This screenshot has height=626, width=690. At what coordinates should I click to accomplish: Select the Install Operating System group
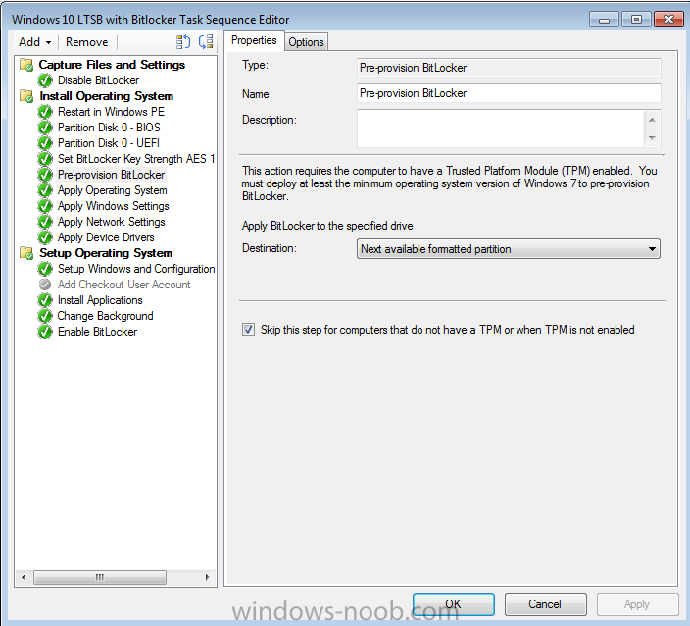pyautogui.click(x=107, y=96)
